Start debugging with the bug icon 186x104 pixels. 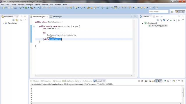(x=21, y=8)
